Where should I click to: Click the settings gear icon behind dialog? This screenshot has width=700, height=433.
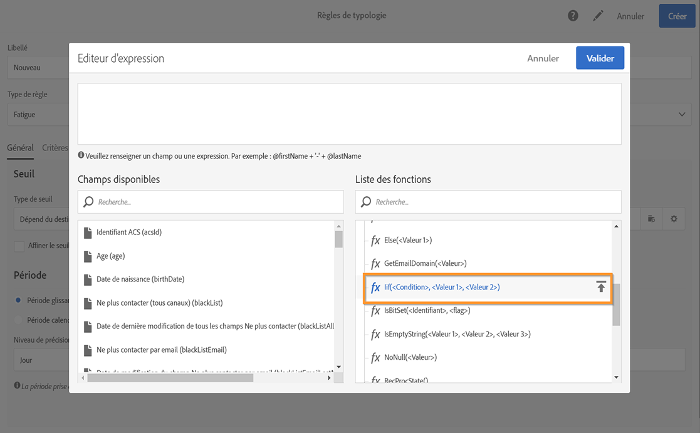(x=674, y=219)
